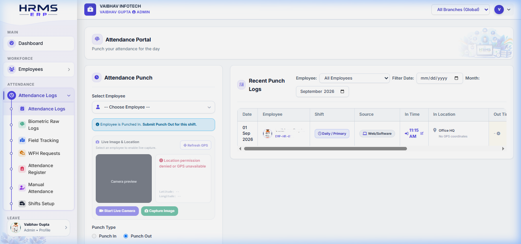521x244 pixels.
Task: Click the submenu Attendance Logs calendar-check icon
Action: pos(22,109)
